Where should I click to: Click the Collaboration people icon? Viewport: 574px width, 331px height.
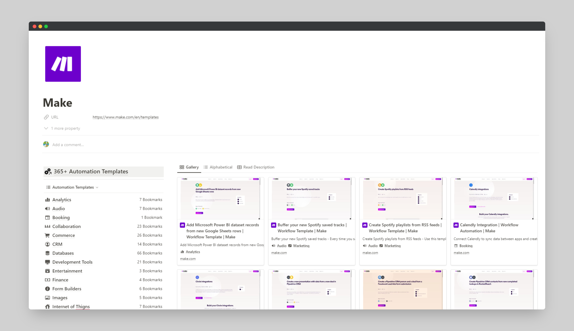click(x=47, y=226)
